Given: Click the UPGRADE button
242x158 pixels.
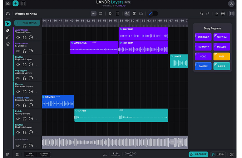Looking at the screenshot, I should coord(198,154).
